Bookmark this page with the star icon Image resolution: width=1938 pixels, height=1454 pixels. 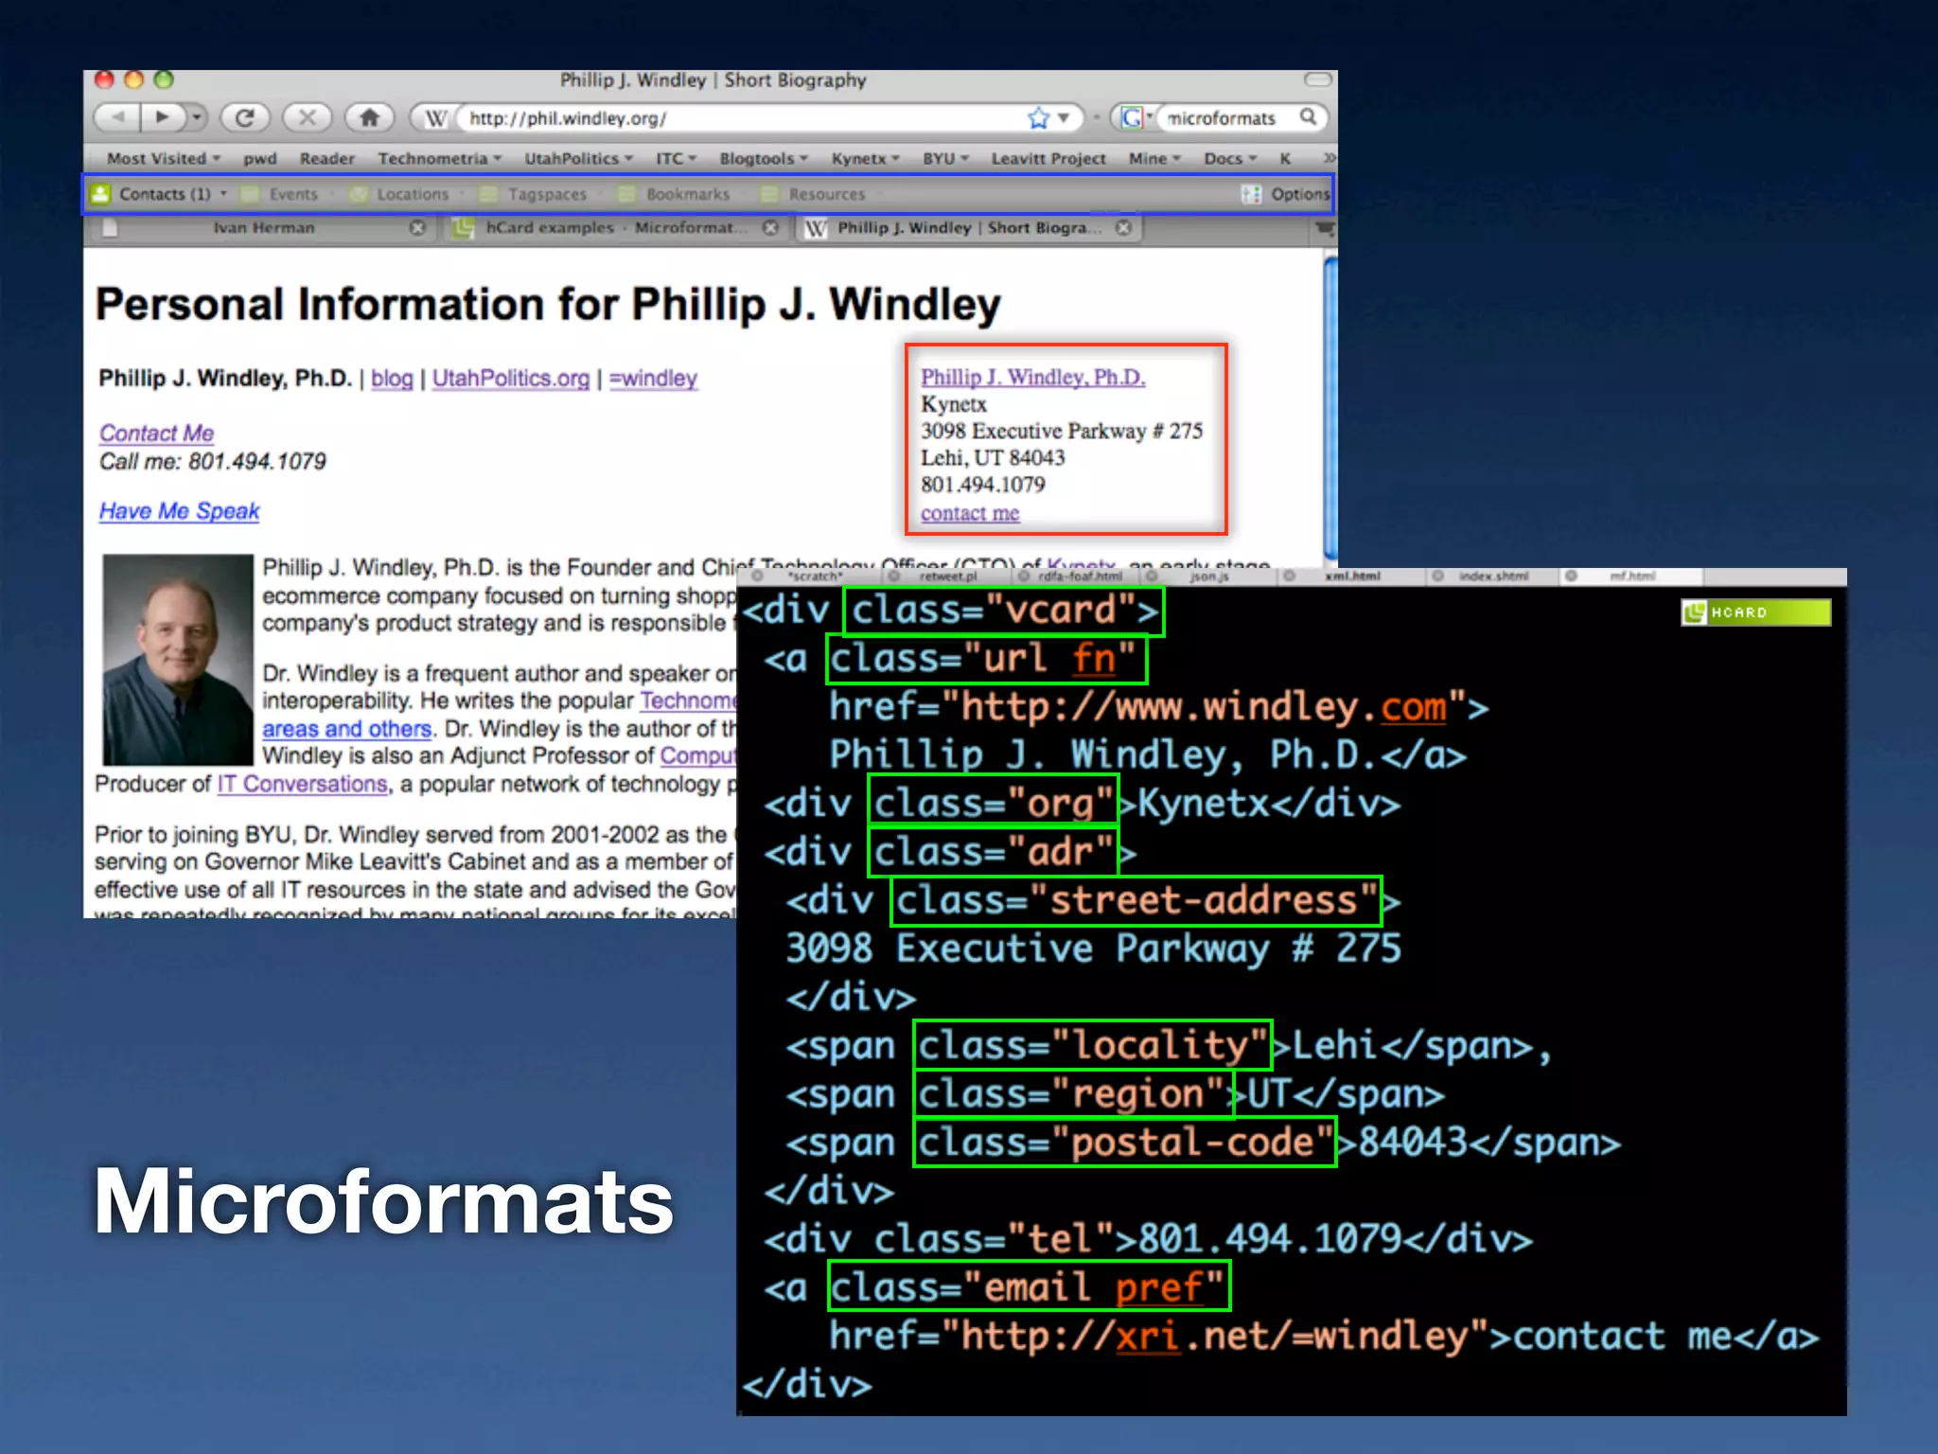(x=1038, y=118)
